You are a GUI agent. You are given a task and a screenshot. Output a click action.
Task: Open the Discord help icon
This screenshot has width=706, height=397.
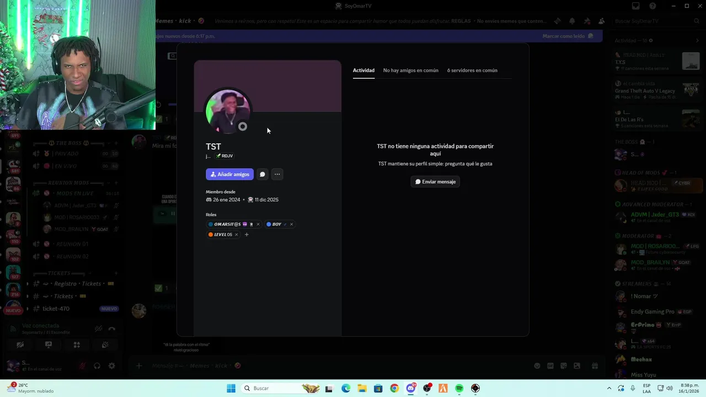click(x=653, y=6)
